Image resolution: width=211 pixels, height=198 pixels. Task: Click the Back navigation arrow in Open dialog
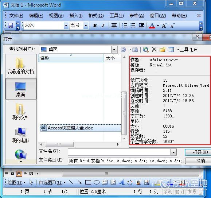coord(123,50)
